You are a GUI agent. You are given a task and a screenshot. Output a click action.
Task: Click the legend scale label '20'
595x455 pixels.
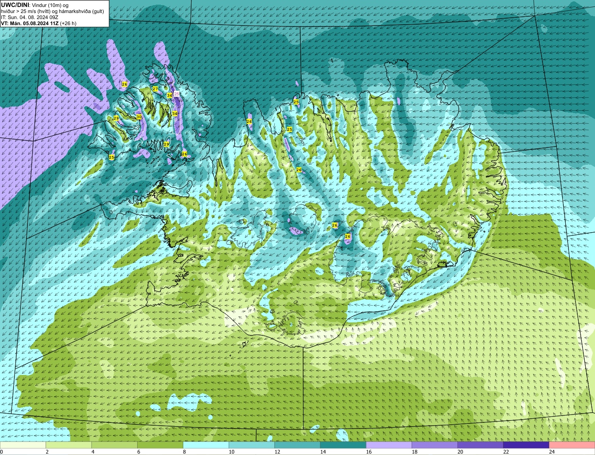460,452
